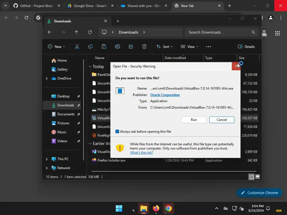Open Chrome profile avatar
Image resolution: width=287 pixels, height=215 pixels.
[271, 18]
